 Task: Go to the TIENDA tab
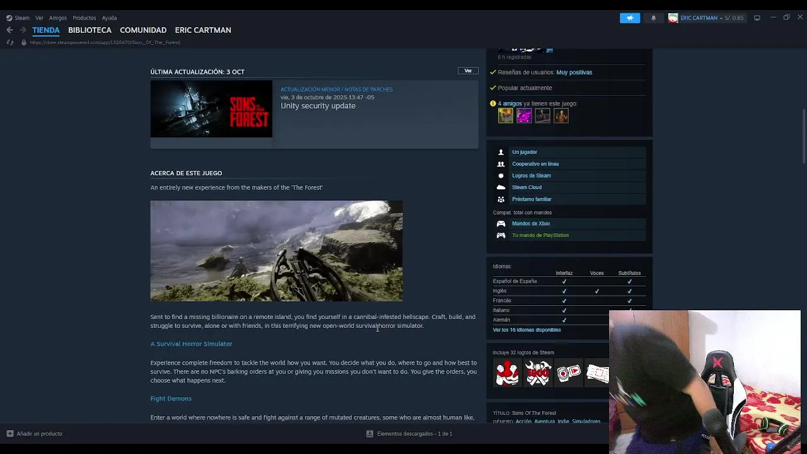46,30
